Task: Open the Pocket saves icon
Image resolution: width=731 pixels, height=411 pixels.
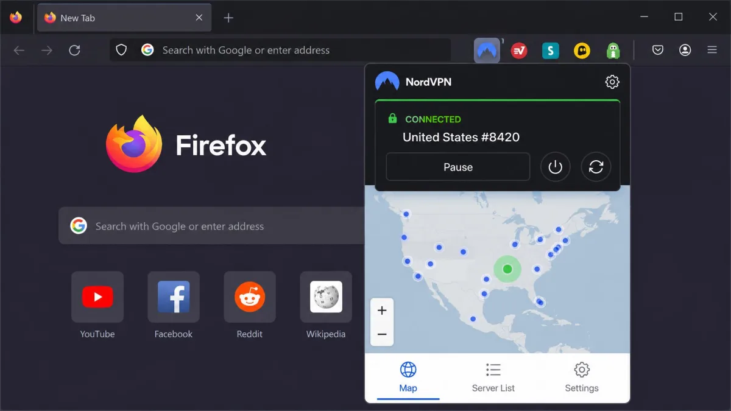Action: (x=658, y=50)
